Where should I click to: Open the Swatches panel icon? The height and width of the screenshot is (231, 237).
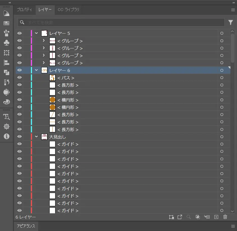6,23
